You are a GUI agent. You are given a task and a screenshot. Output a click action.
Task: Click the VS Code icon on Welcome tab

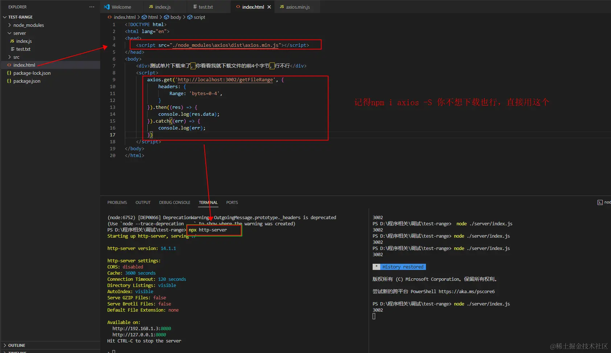point(107,7)
